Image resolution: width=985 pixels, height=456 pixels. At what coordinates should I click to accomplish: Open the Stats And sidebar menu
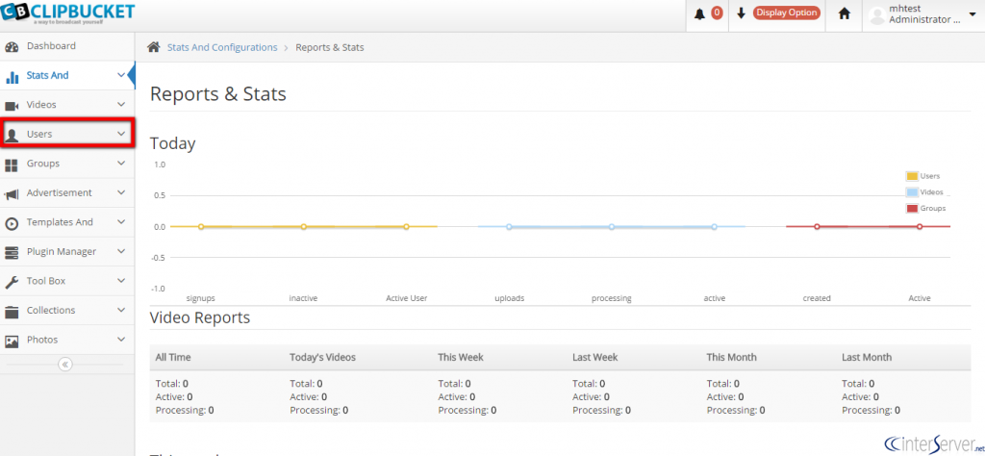pos(67,75)
